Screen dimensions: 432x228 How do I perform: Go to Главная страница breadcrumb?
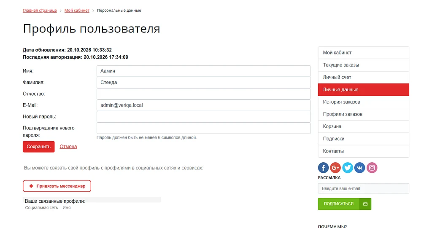[x=40, y=11]
